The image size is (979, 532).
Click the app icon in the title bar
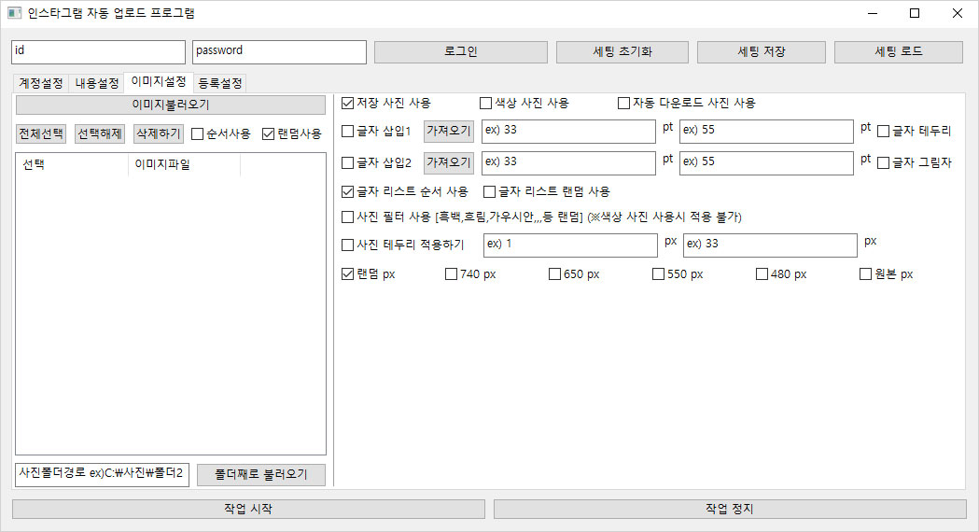coord(14,13)
